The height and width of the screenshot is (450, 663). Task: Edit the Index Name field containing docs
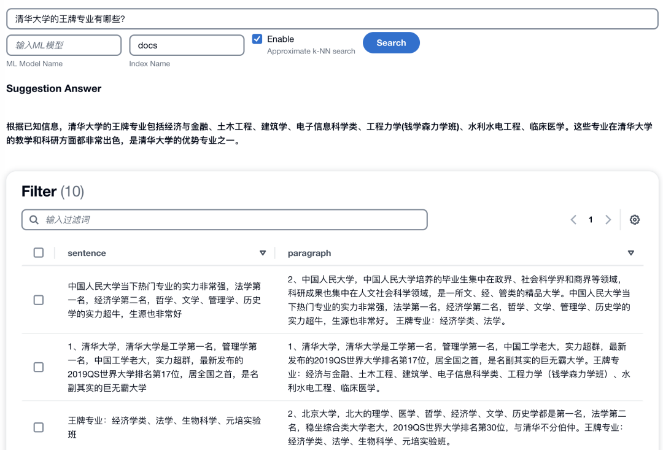coord(187,45)
